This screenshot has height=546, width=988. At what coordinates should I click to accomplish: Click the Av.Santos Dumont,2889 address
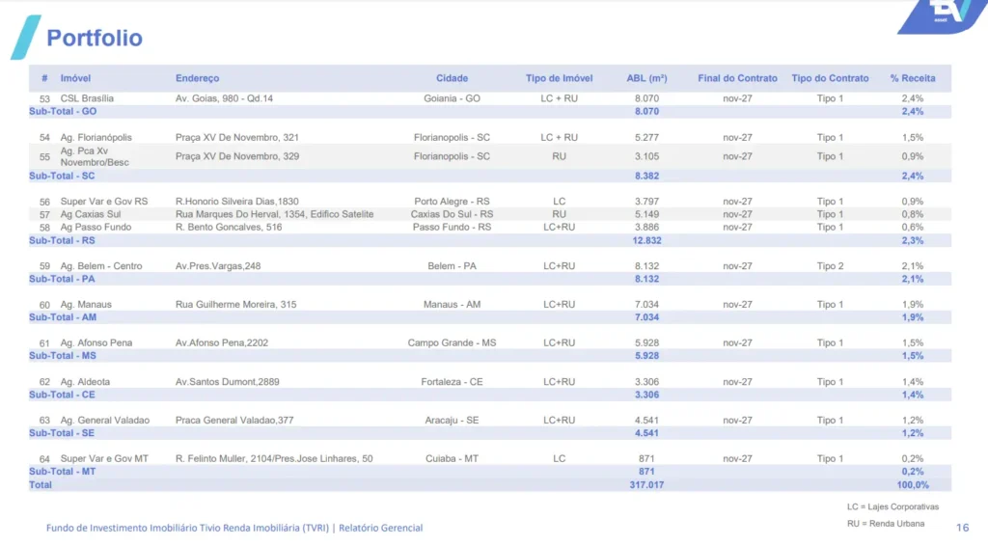227,382
